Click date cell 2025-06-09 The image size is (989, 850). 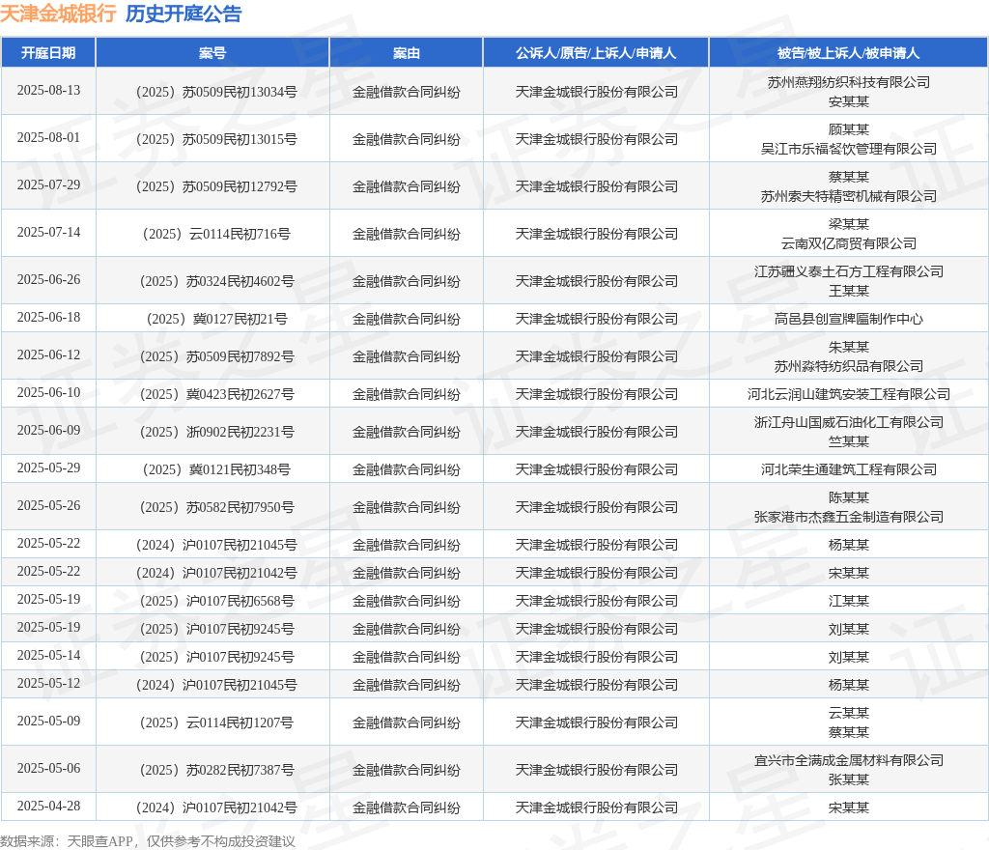[x=48, y=431]
